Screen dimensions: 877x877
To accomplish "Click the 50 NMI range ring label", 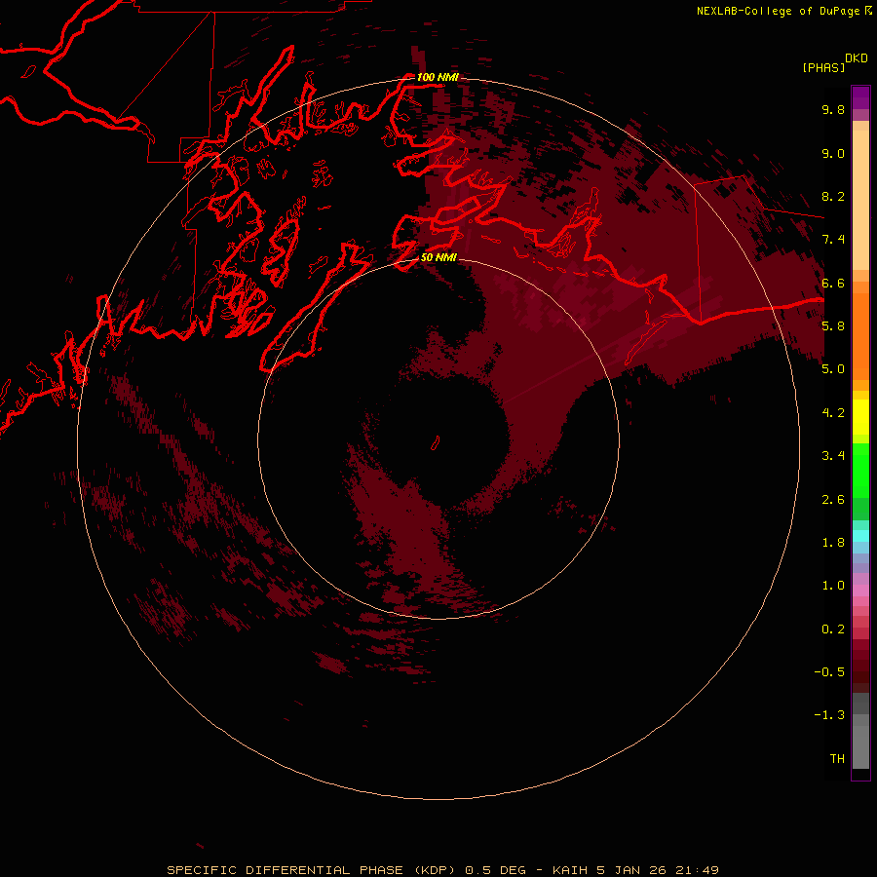I will click(438, 257).
